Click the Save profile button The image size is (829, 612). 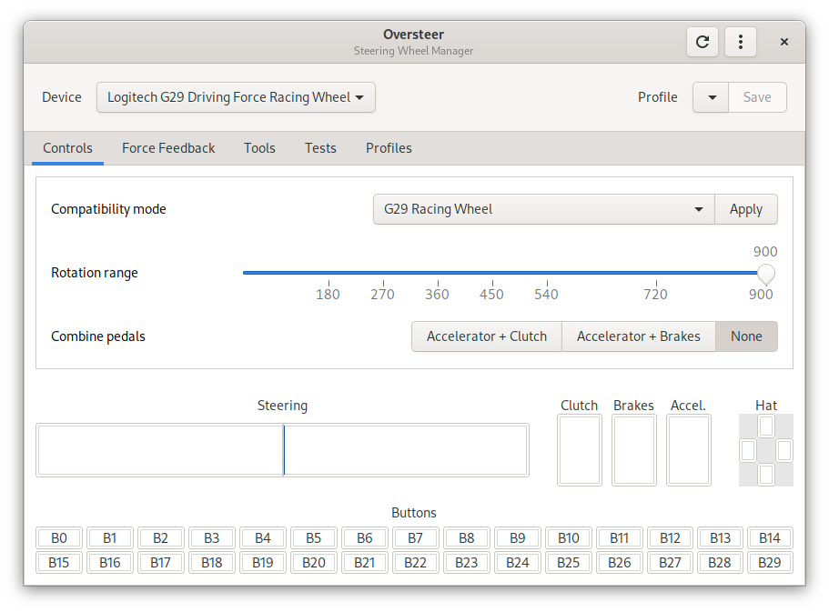(757, 97)
